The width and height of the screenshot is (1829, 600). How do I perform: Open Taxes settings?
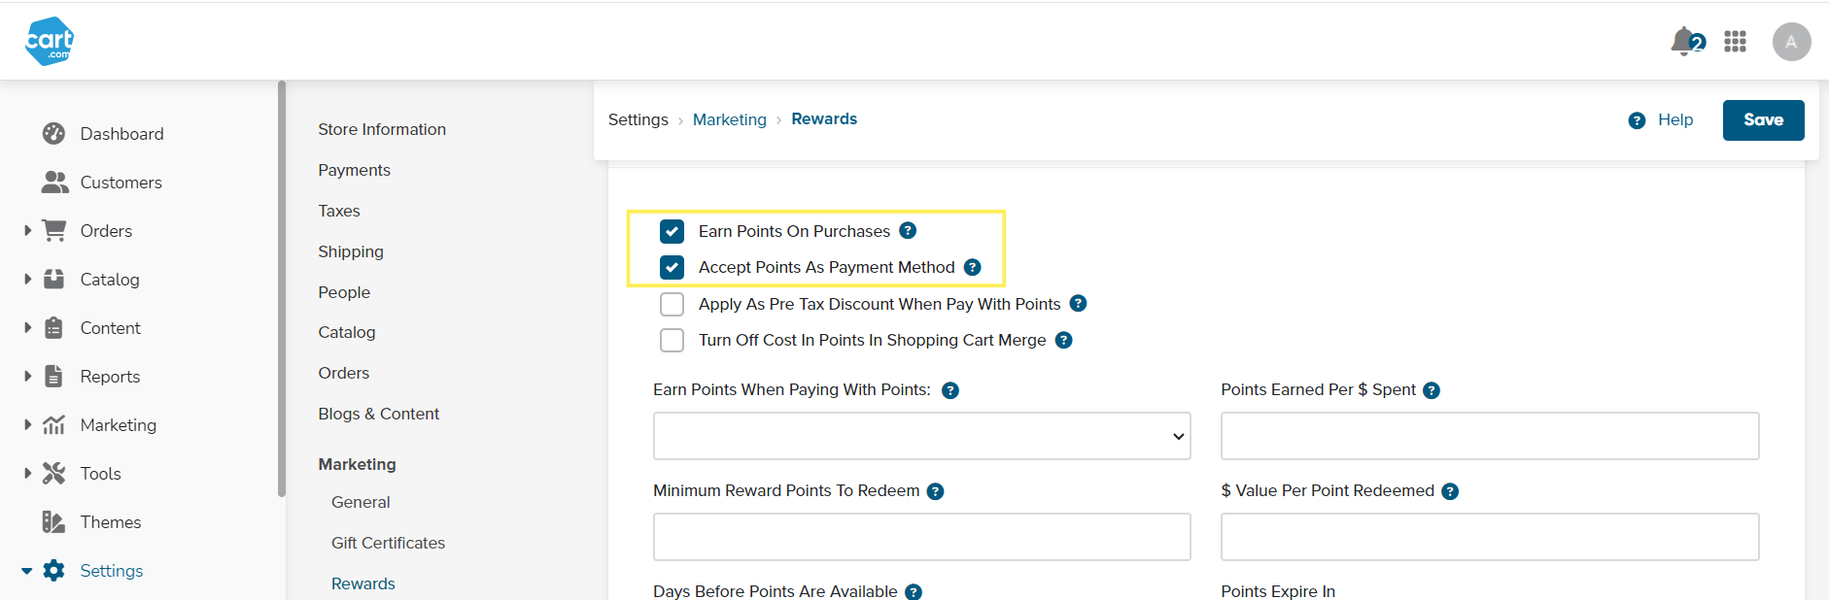tap(339, 211)
